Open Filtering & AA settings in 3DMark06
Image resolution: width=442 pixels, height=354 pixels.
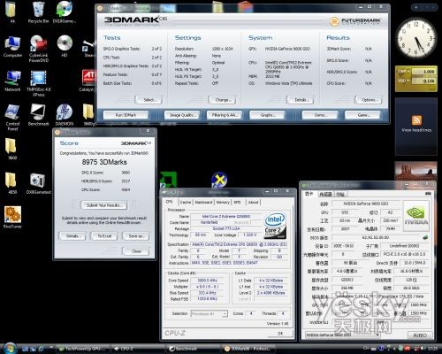point(225,115)
